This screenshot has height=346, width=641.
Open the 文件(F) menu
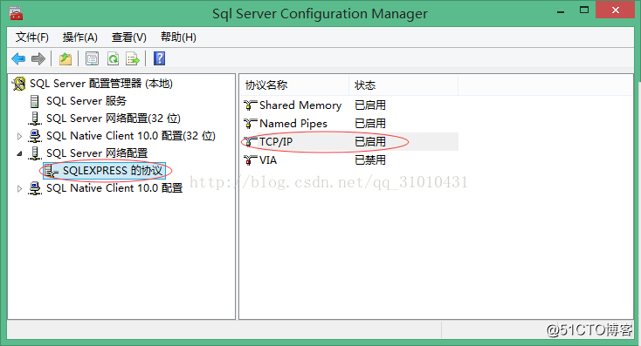point(32,37)
